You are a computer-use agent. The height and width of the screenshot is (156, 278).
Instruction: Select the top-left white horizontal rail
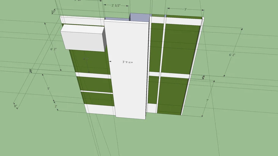82,20
